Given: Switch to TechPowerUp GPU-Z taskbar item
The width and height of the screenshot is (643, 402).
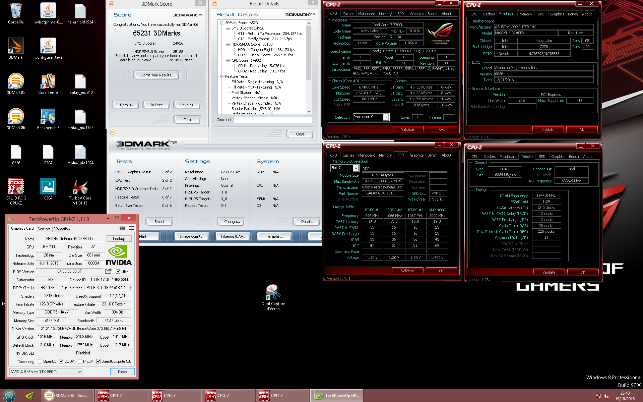Looking at the screenshot, I should (336, 396).
